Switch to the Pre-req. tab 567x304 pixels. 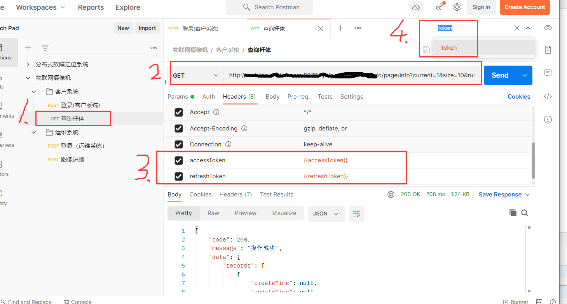pos(298,97)
